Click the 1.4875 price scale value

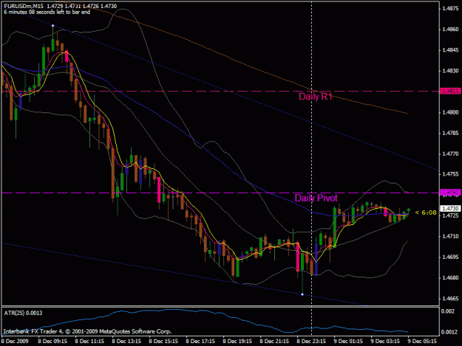pos(450,9)
